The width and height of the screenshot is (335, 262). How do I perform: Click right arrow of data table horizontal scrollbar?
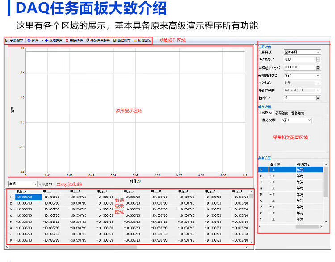pyautogui.click(x=247, y=246)
